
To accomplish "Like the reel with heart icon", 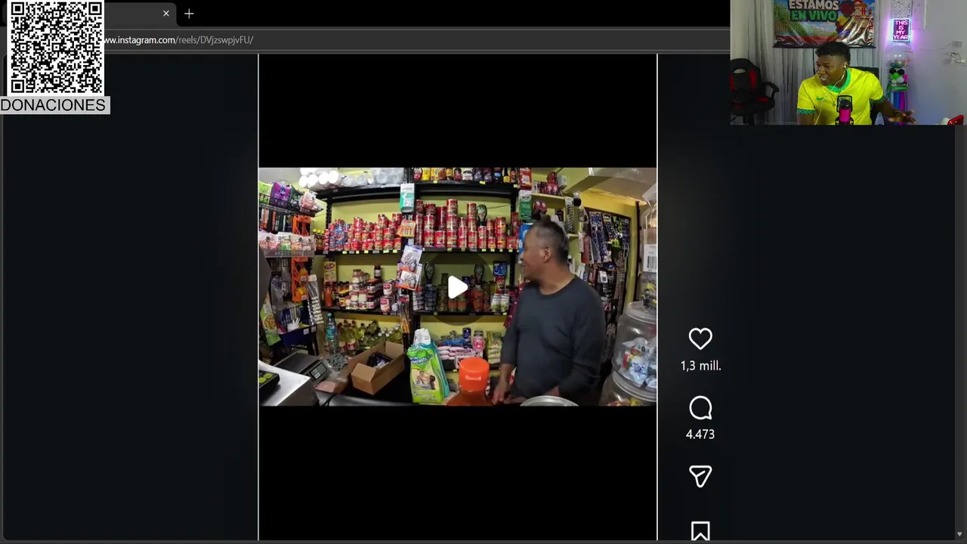I will 700,338.
